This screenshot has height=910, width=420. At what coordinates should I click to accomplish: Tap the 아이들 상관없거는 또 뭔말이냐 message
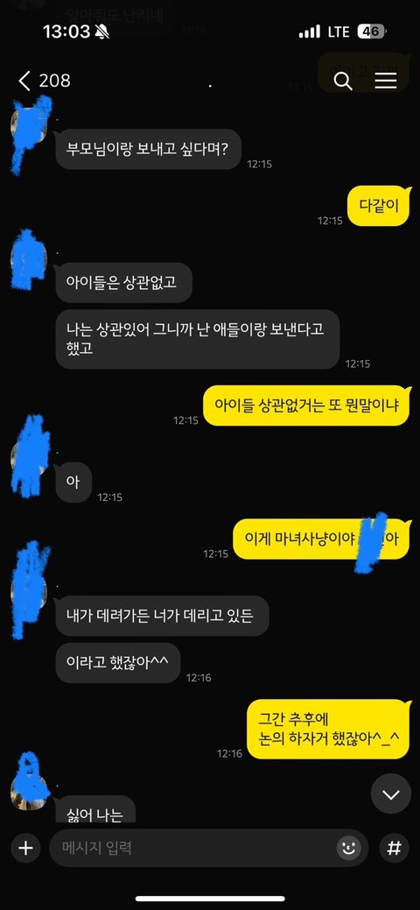(307, 406)
